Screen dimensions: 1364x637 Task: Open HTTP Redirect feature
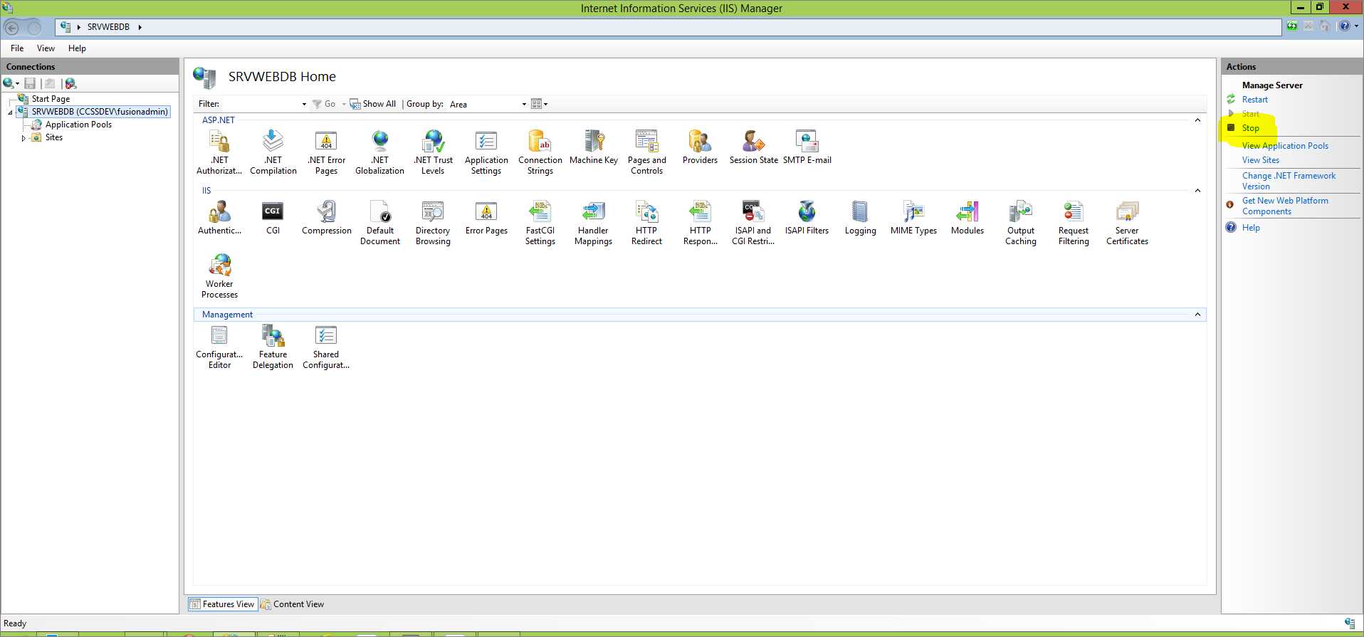[646, 223]
